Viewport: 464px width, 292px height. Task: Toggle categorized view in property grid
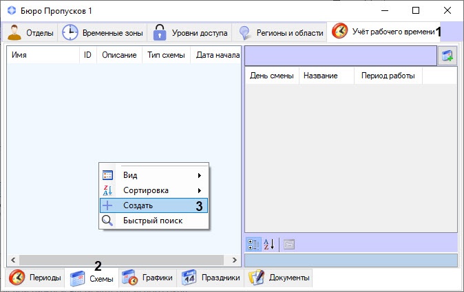(254, 244)
